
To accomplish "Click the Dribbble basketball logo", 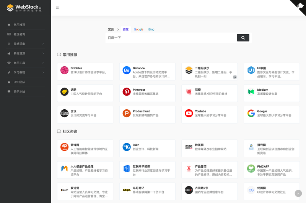I will tap(64, 70).
